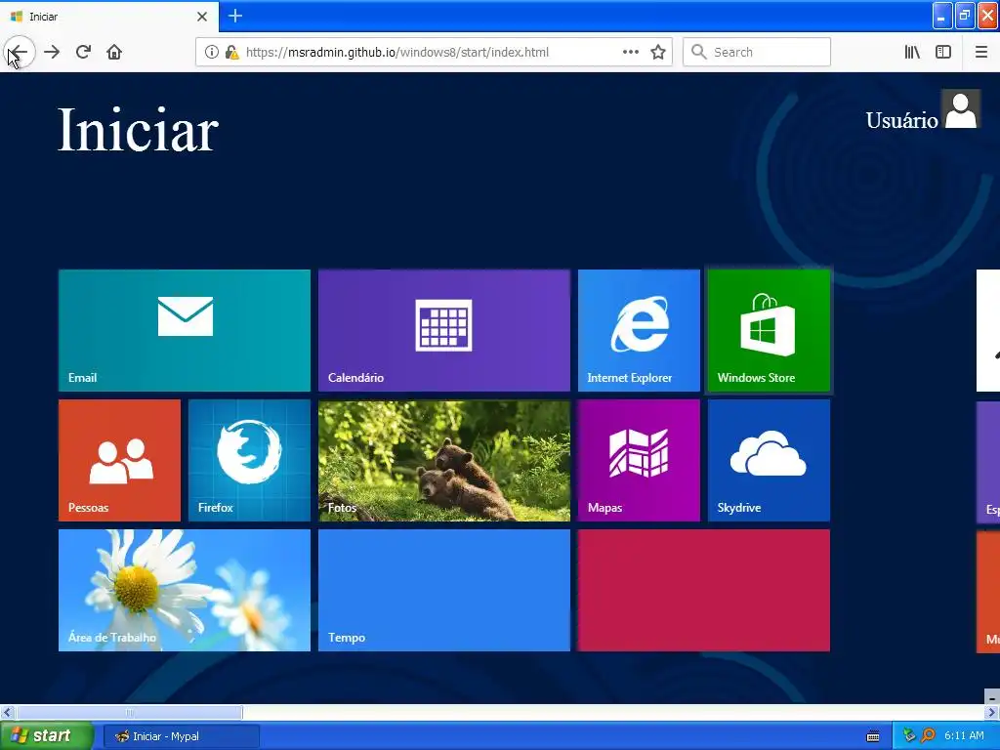Open the Windows start button

(x=46, y=736)
